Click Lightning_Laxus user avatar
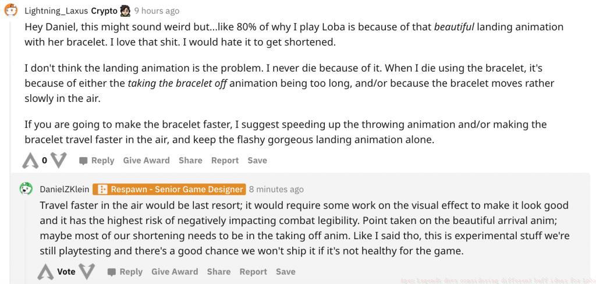The height and width of the screenshot is (284, 596). [12, 10]
